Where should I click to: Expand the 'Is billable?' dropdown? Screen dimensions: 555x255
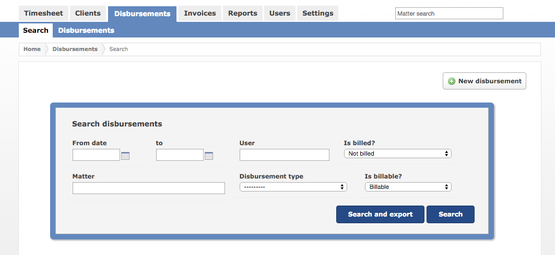(x=408, y=187)
